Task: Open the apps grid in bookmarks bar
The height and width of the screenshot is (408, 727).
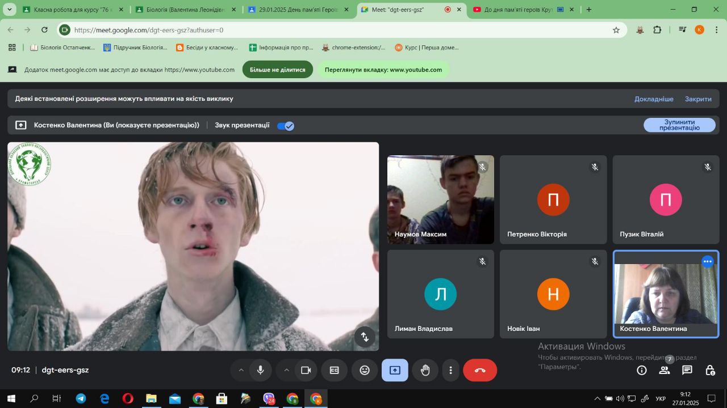Action: point(11,48)
